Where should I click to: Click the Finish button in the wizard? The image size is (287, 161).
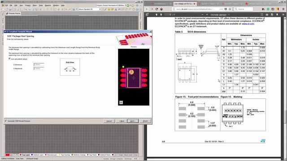145,121
